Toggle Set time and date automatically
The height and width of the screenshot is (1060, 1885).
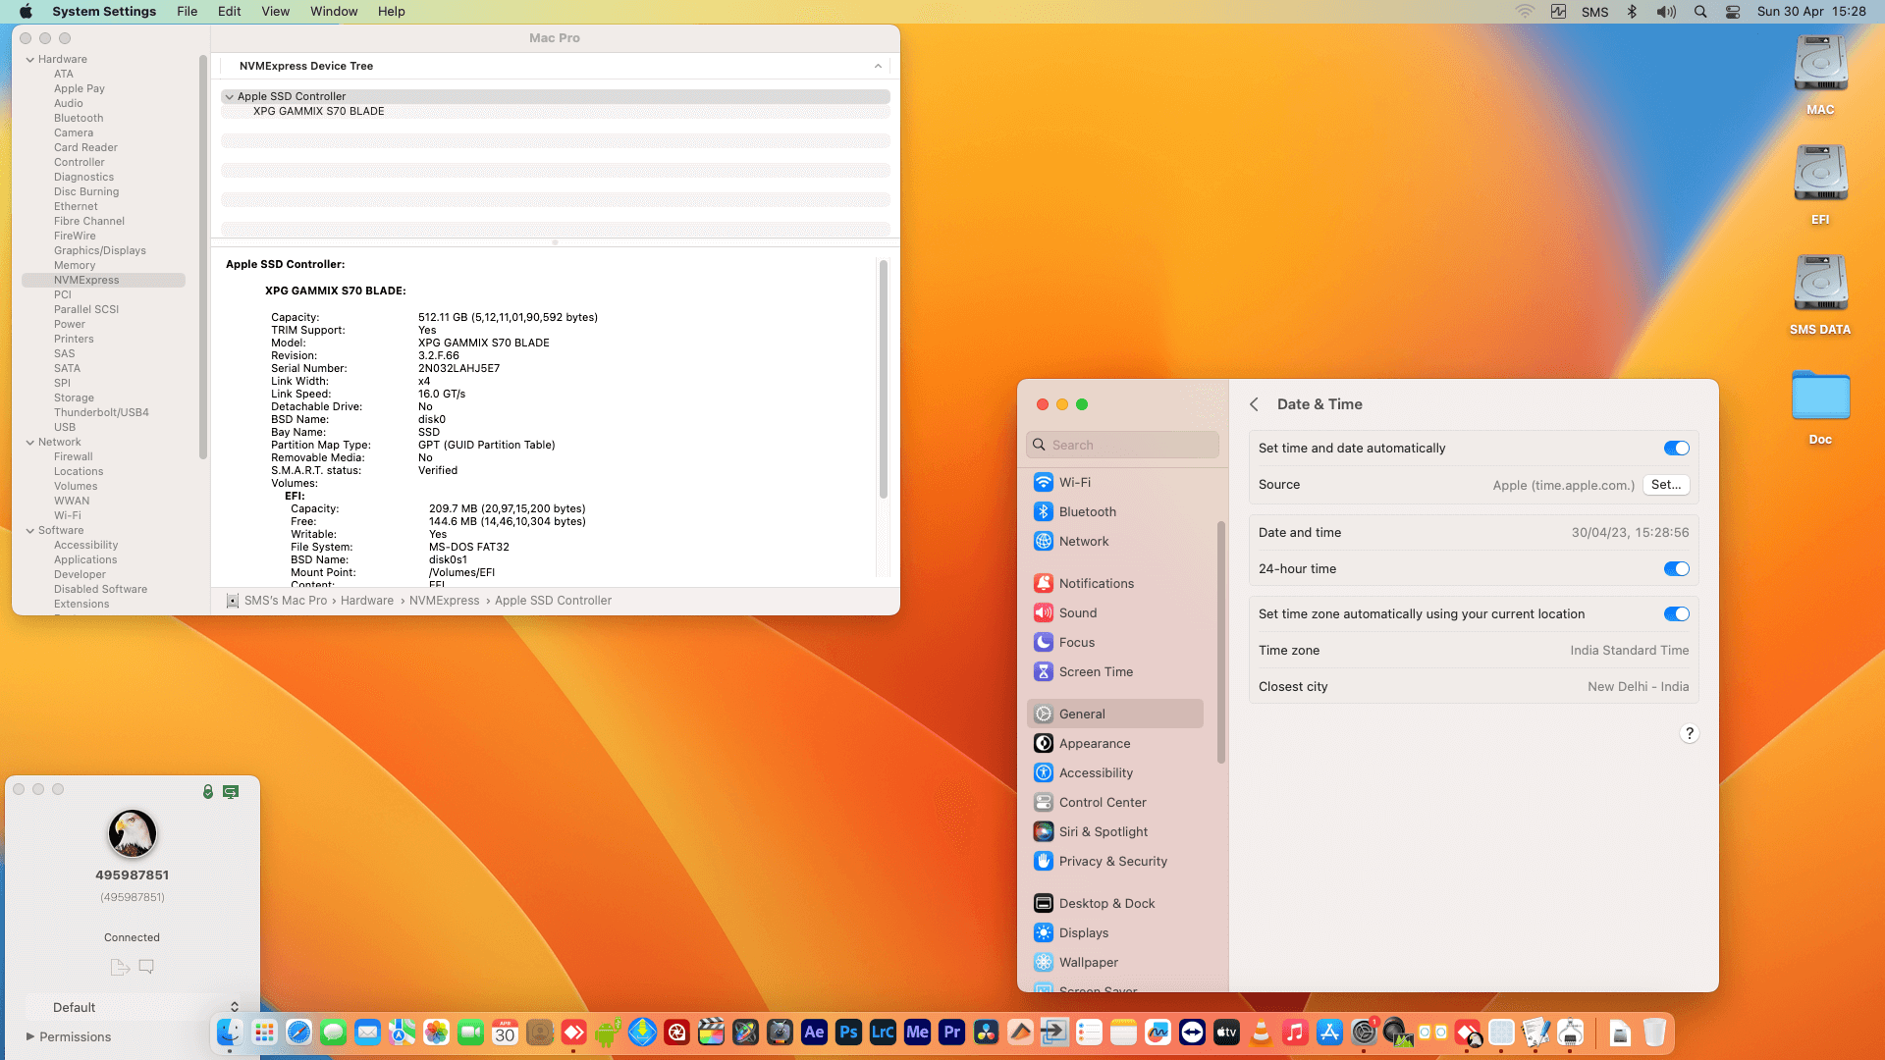click(x=1676, y=449)
